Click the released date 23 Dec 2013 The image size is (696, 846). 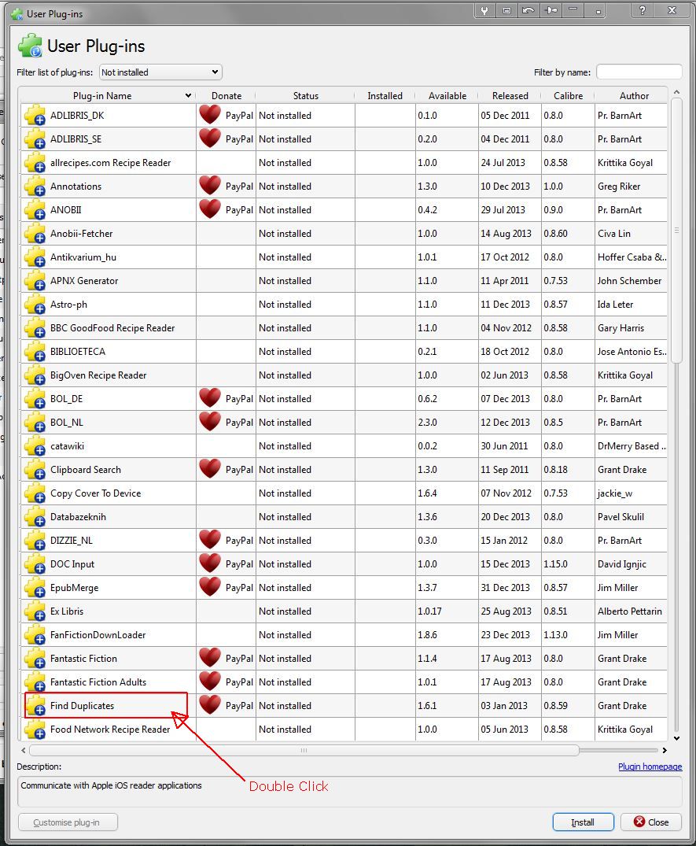click(505, 635)
